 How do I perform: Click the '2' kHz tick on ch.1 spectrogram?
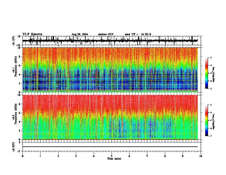[20, 83]
